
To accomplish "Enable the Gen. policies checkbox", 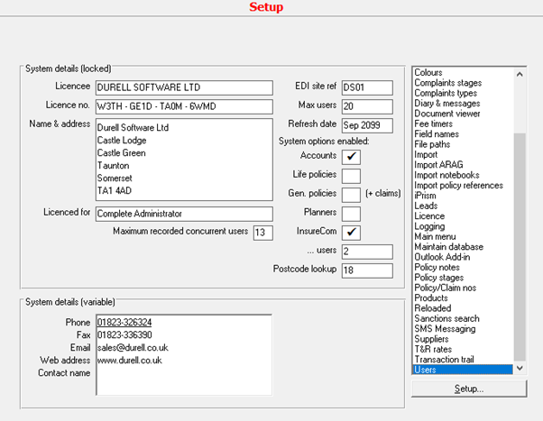I will pos(351,195).
